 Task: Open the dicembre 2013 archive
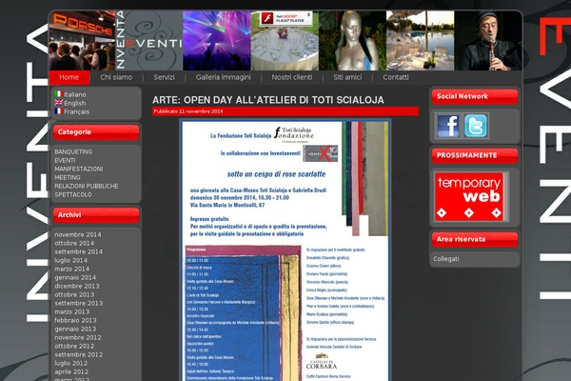[77, 286]
